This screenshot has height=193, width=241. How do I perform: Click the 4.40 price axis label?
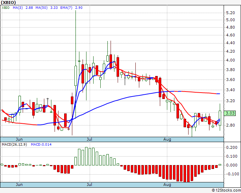231,43
